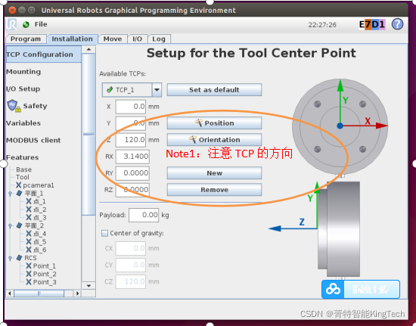Image resolution: width=416 pixels, height=326 pixels.
Task: Click the 平面_1 plane icon
Action: coord(19,193)
